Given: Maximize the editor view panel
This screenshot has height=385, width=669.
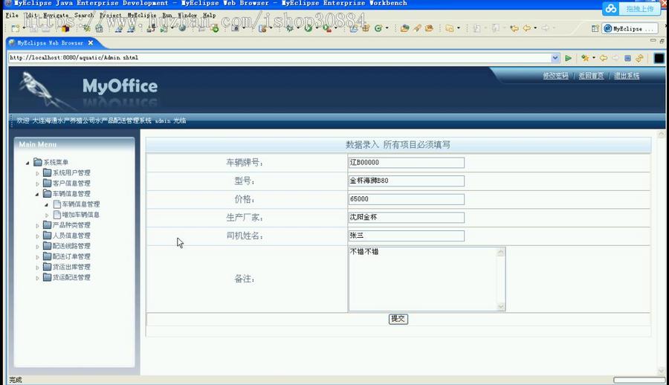Looking at the screenshot, I should 662,41.
